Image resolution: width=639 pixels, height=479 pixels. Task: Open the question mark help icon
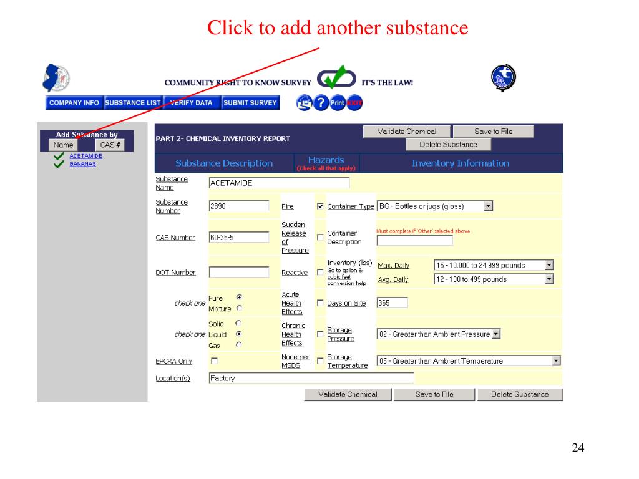pyautogui.click(x=321, y=103)
